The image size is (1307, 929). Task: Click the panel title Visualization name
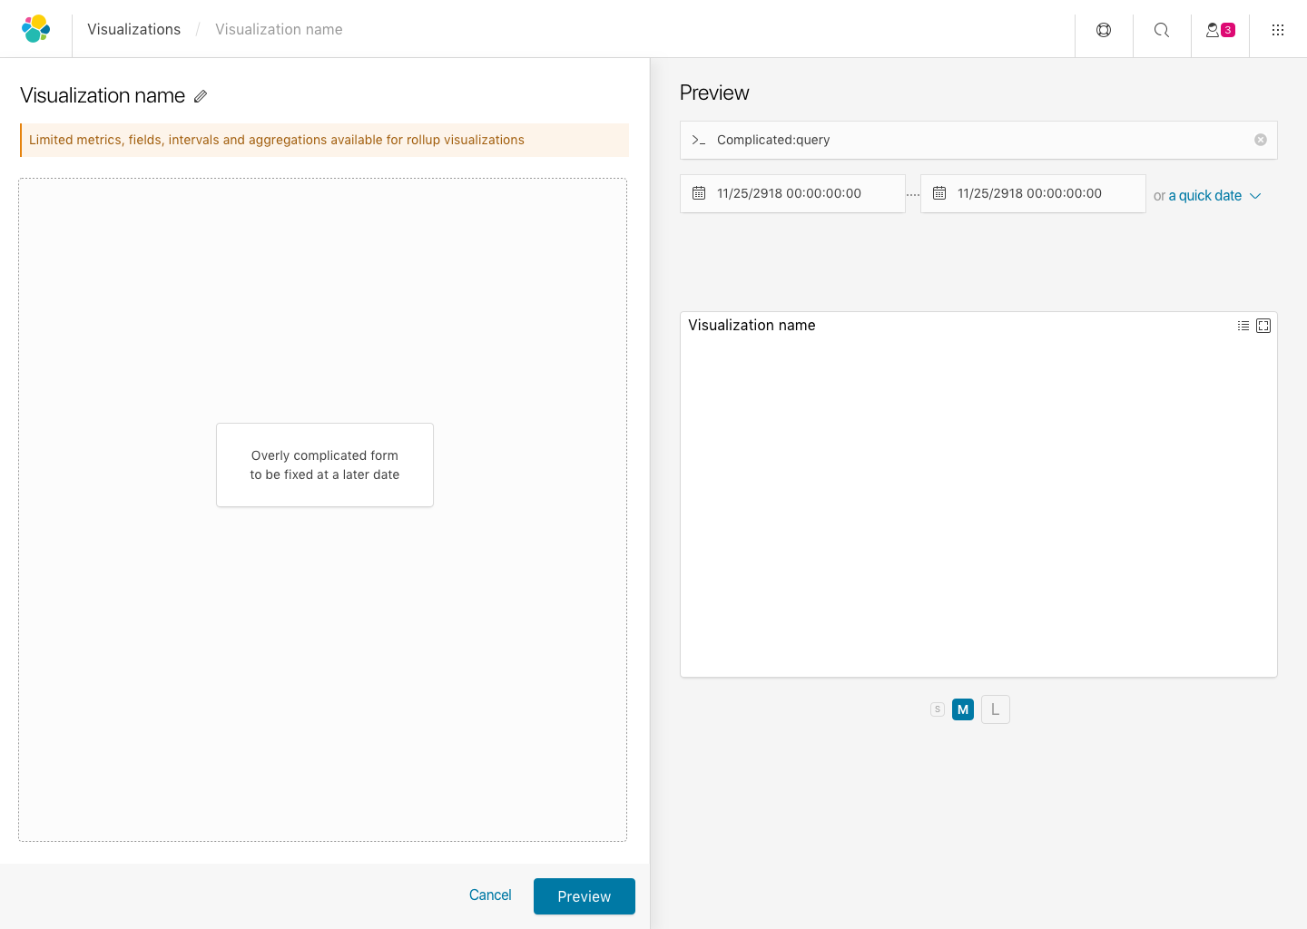pyautogui.click(x=752, y=325)
